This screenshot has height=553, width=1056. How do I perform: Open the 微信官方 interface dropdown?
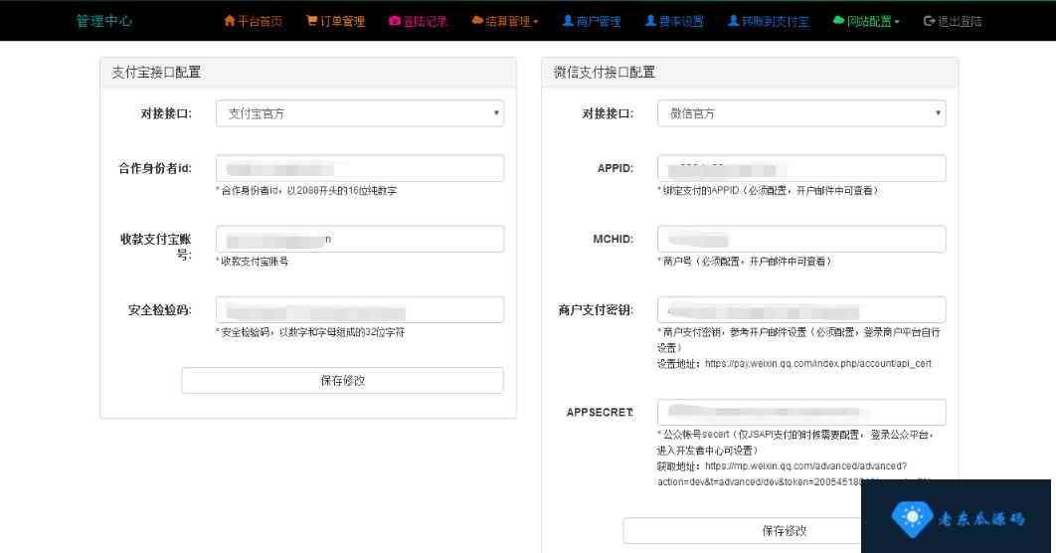(800, 113)
